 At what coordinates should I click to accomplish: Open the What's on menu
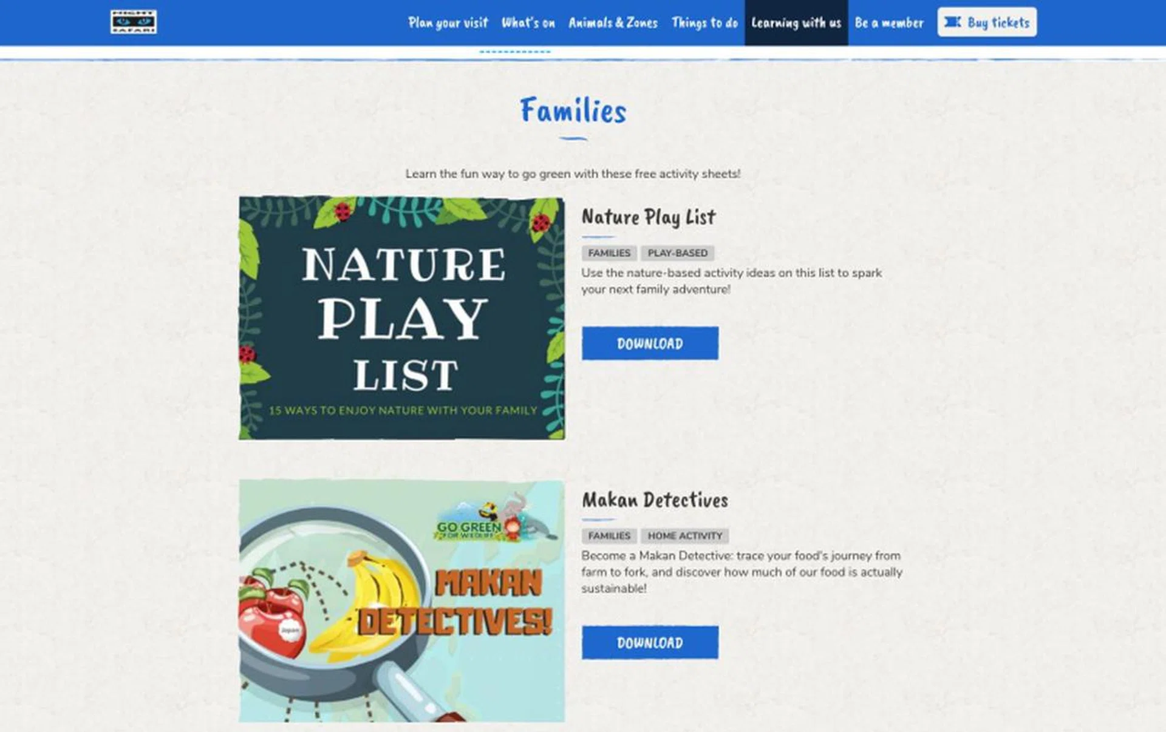click(530, 23)
